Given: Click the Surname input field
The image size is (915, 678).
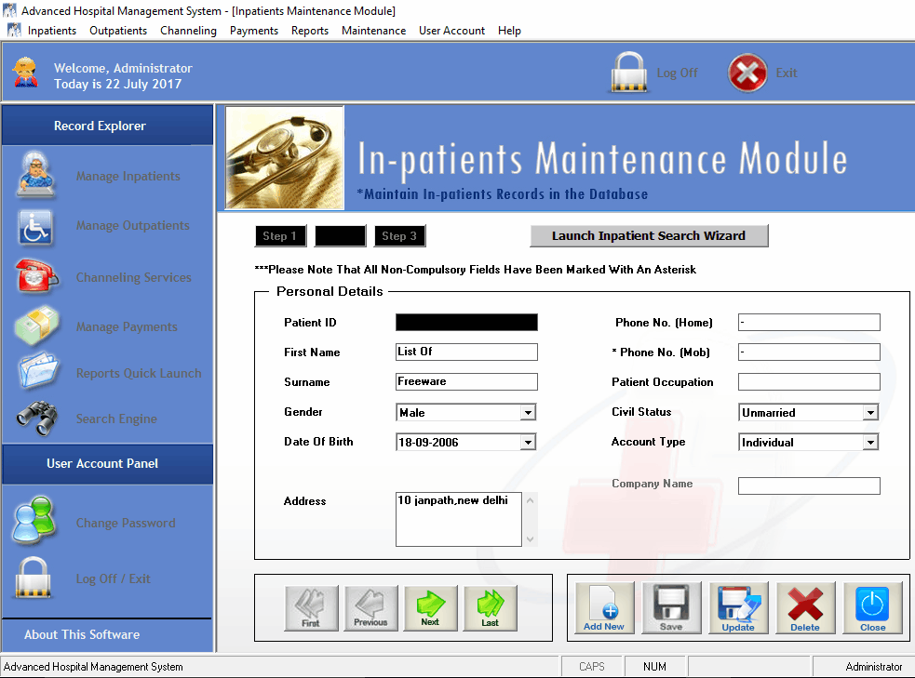Looking at the screenshot, I should pyautogui.click(x=466, y=381).
